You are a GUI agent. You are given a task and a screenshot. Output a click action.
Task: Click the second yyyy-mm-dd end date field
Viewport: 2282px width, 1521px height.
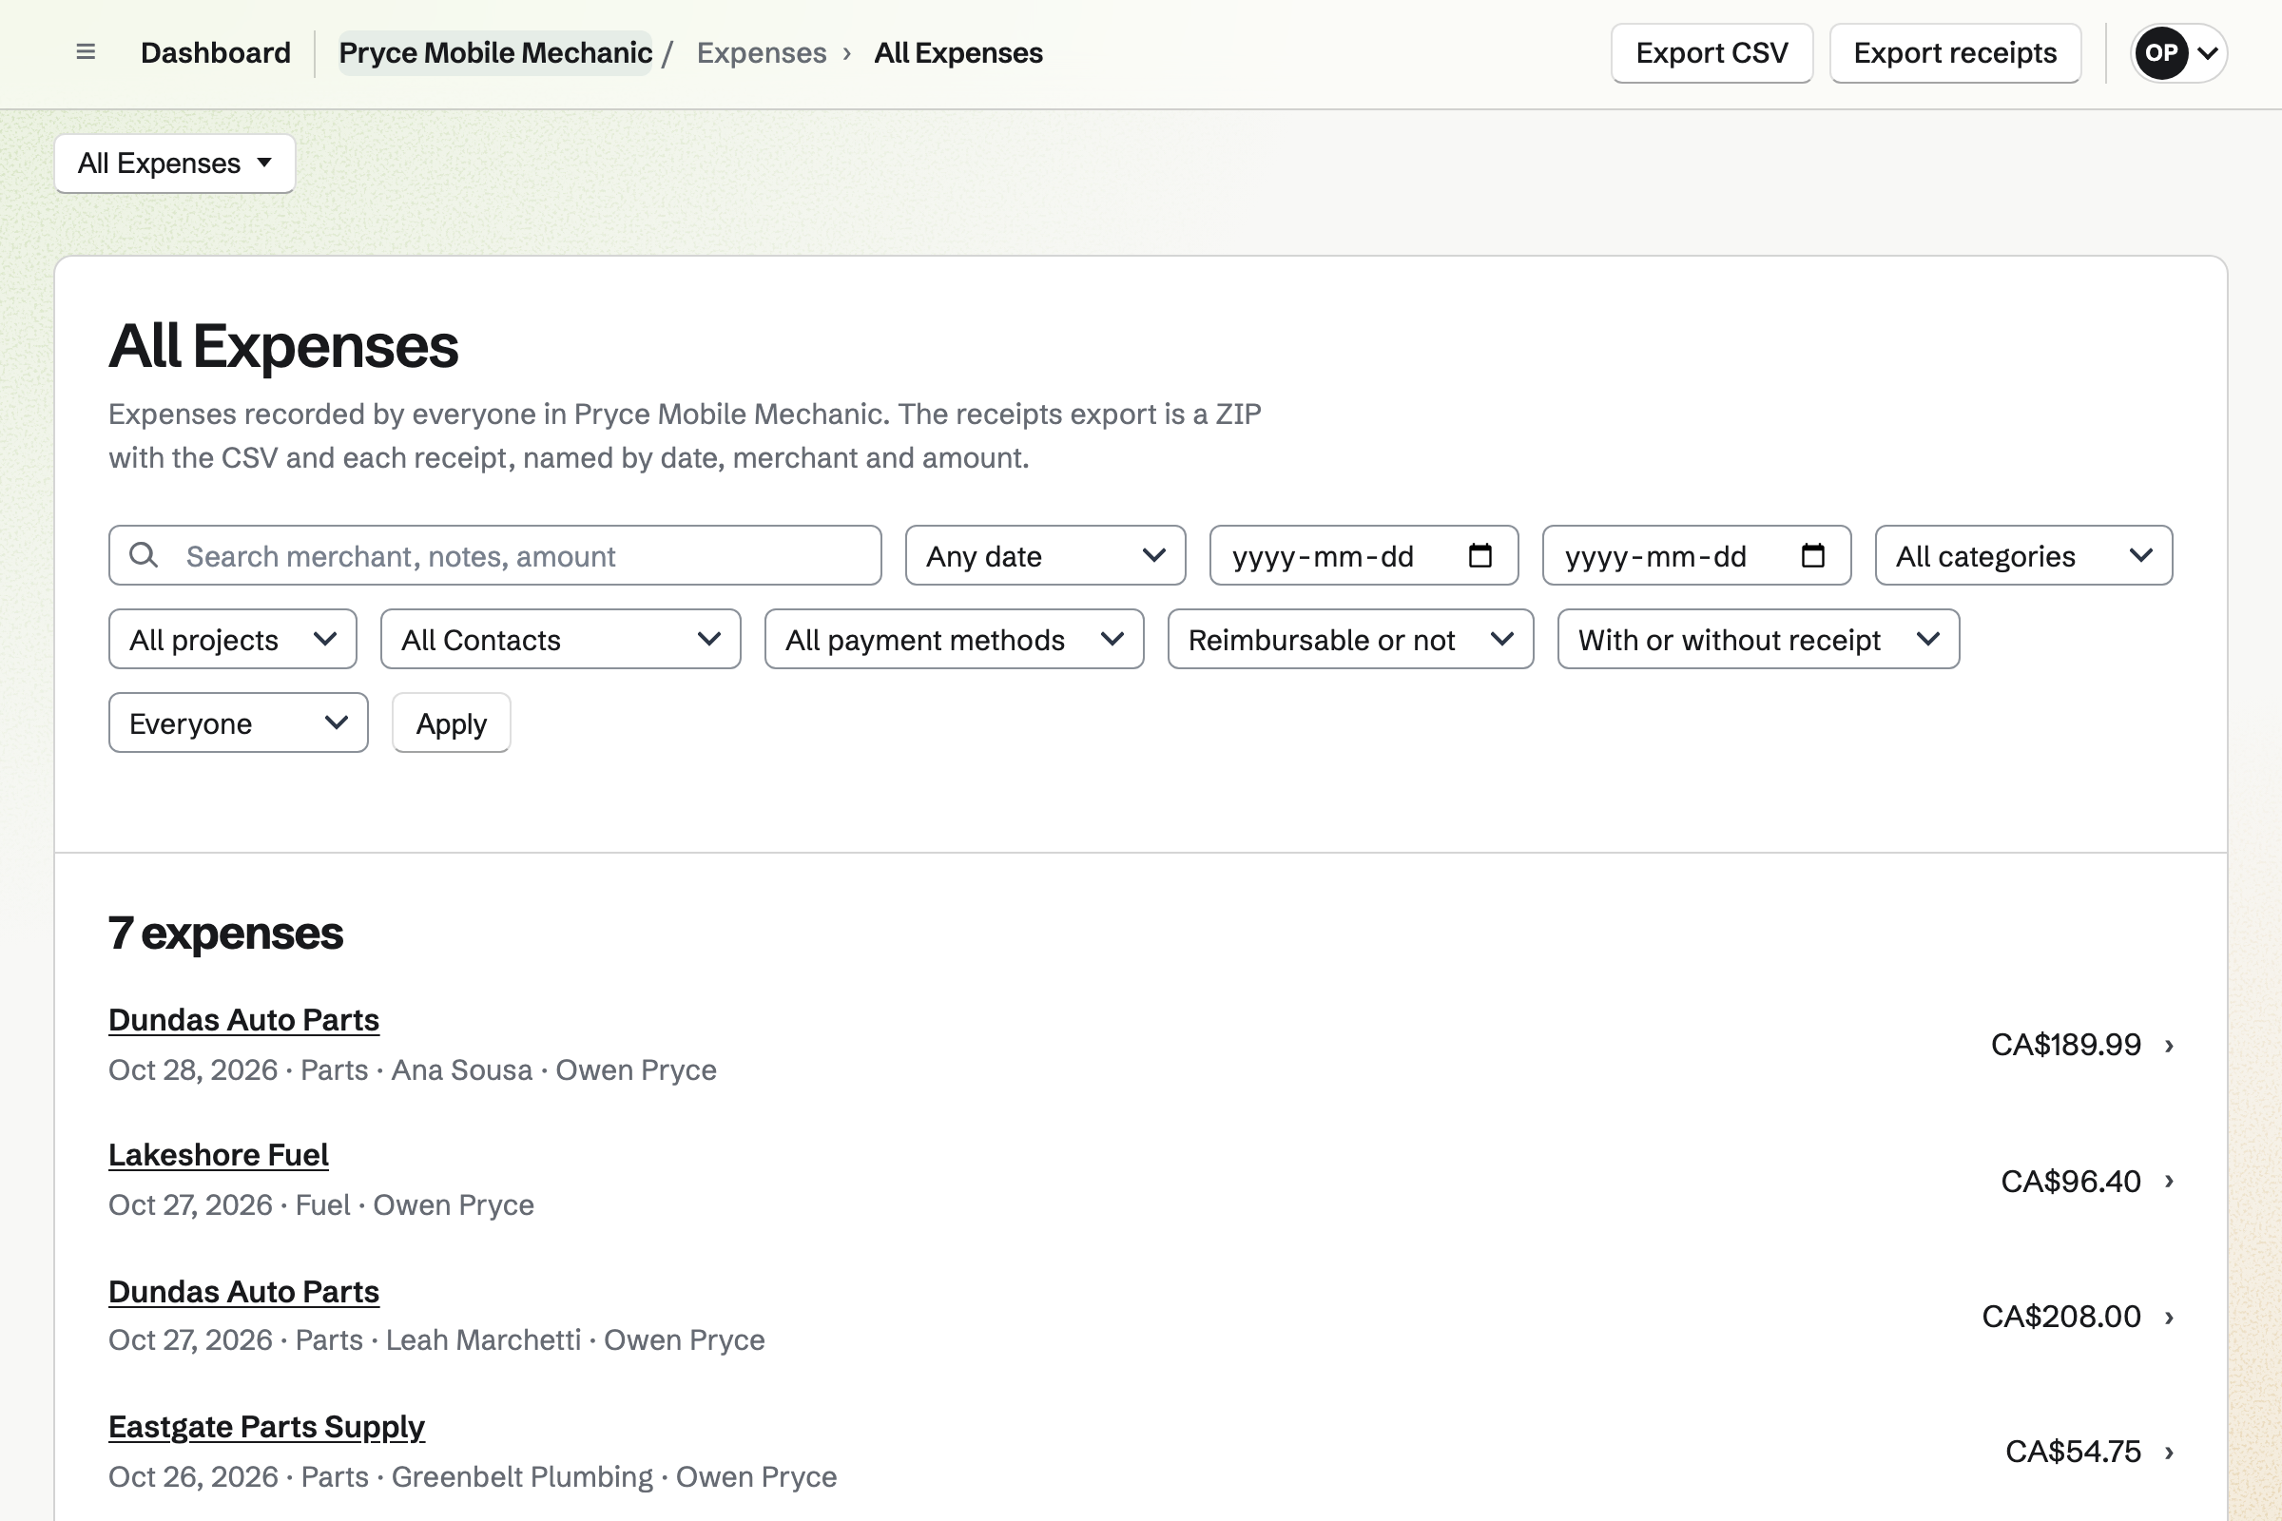[x=1696, y=556]
